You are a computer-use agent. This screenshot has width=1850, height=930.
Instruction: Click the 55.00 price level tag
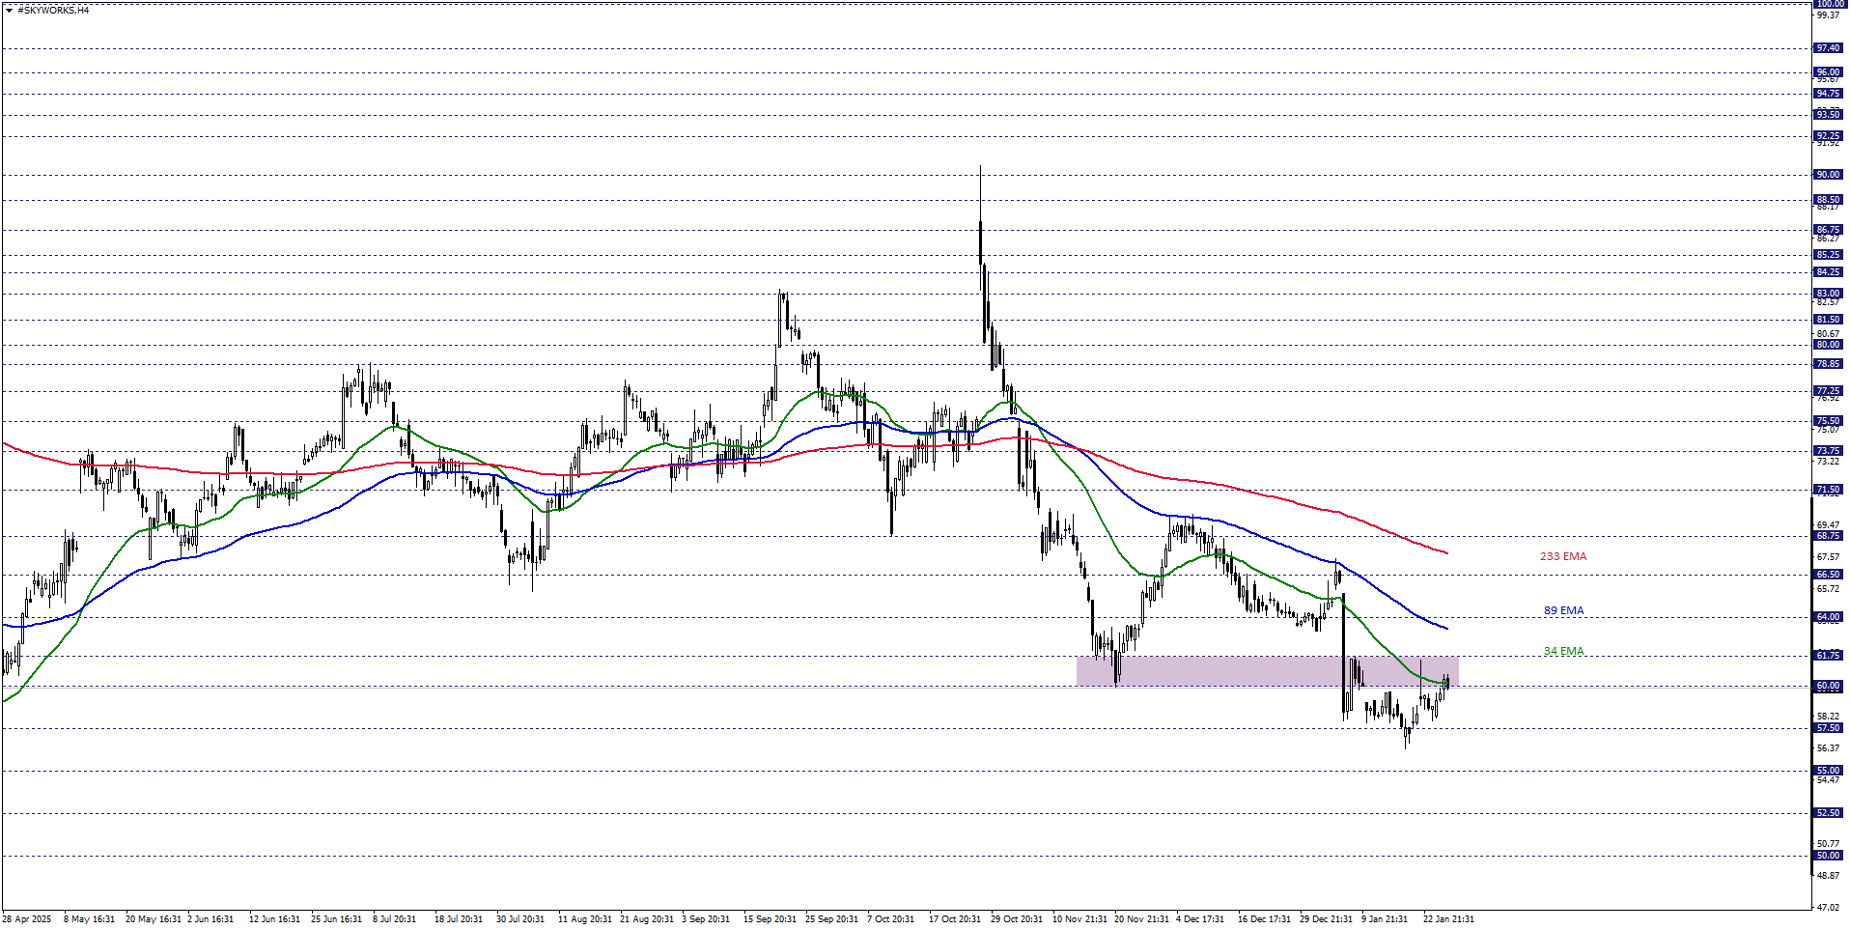coord(1828,771)
